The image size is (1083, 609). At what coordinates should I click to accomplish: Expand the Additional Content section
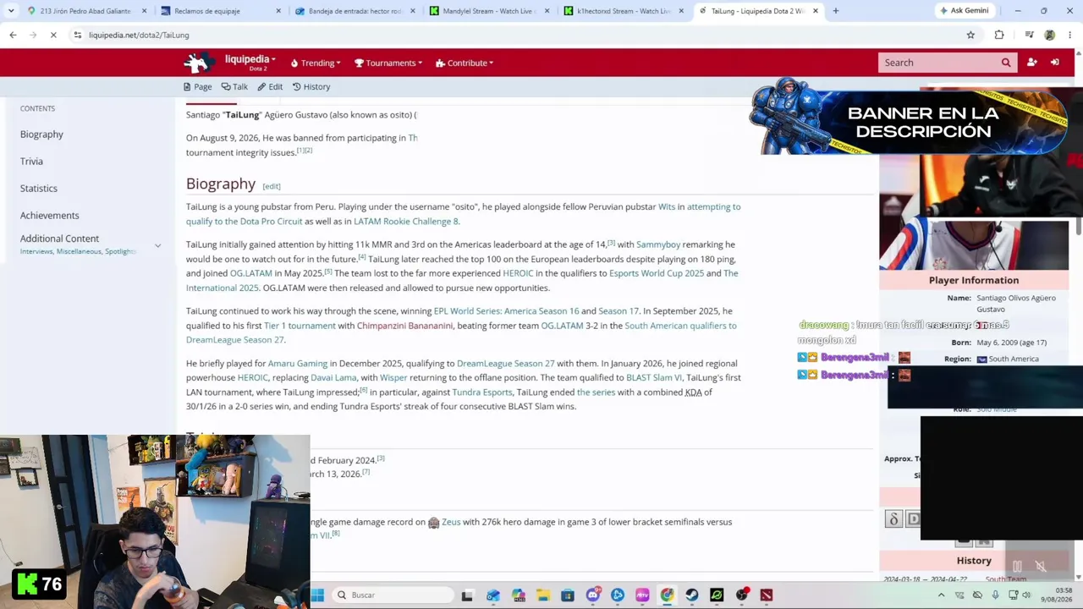coord(157,245)
